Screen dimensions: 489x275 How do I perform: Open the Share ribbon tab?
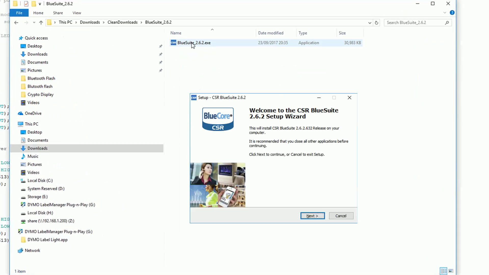pos(58,13)
